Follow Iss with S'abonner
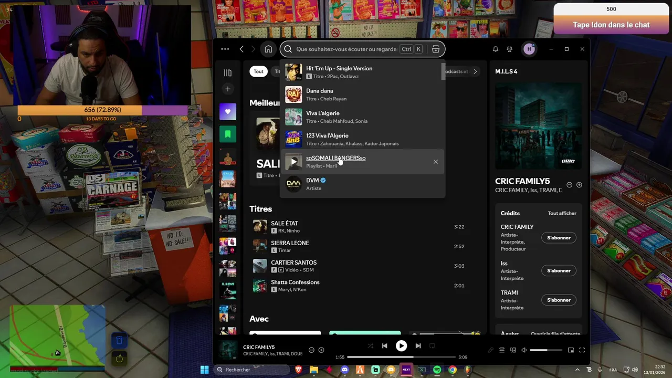 (559, 270)
